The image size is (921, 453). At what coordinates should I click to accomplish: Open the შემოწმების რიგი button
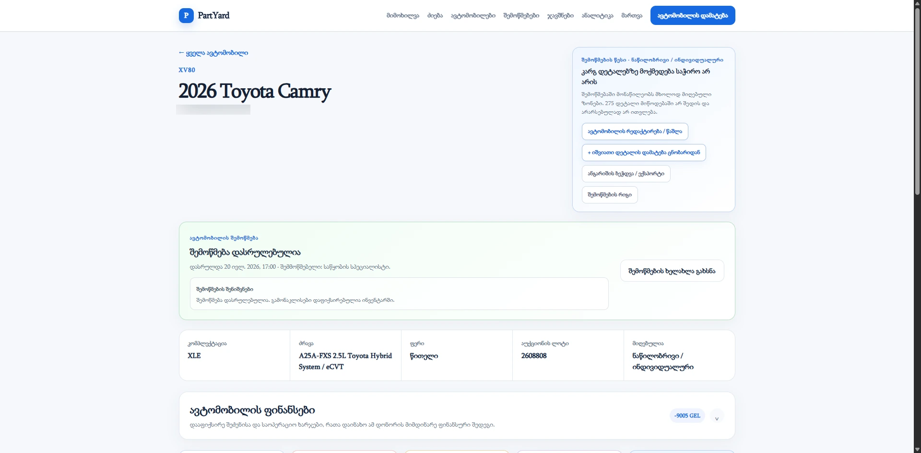click(x=610, y=195)
